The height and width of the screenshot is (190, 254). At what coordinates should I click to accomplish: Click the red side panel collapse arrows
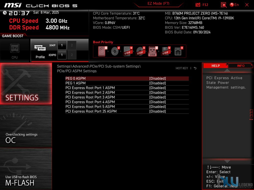[x=251, y=119]
